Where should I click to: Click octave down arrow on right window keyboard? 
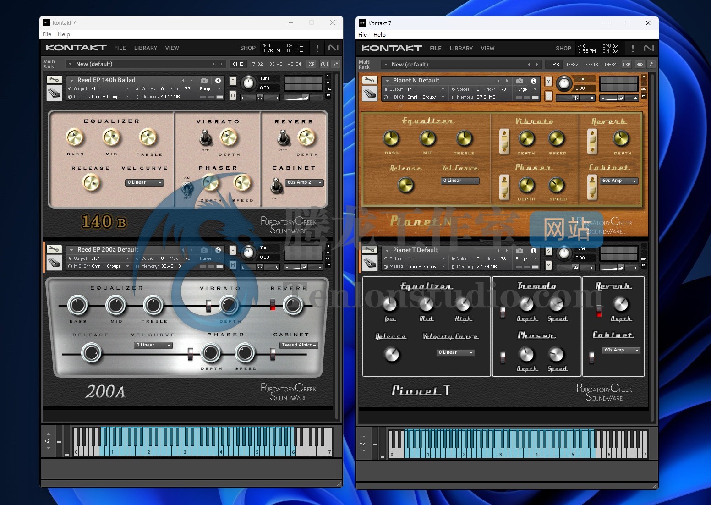pos(364,450)
